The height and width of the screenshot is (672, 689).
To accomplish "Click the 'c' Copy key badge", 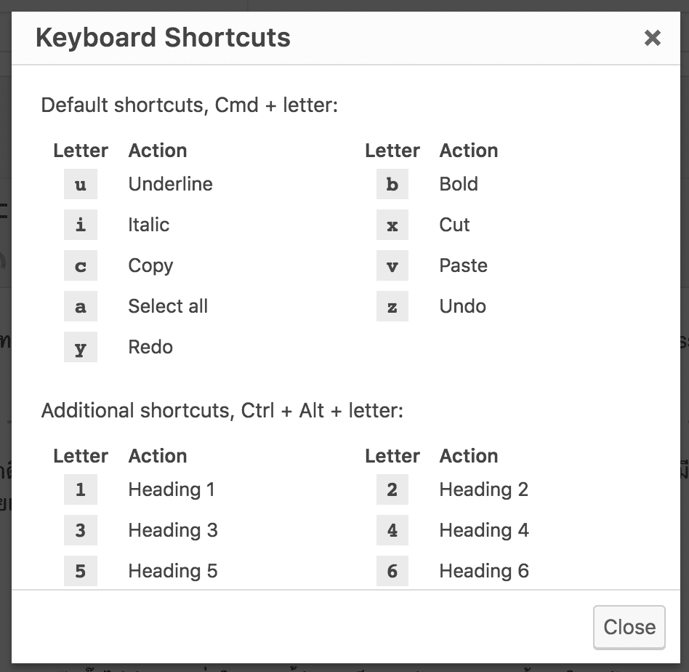I will [80, 266].
